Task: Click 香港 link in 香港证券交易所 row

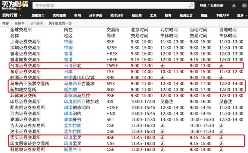Action: click(68, 54)
